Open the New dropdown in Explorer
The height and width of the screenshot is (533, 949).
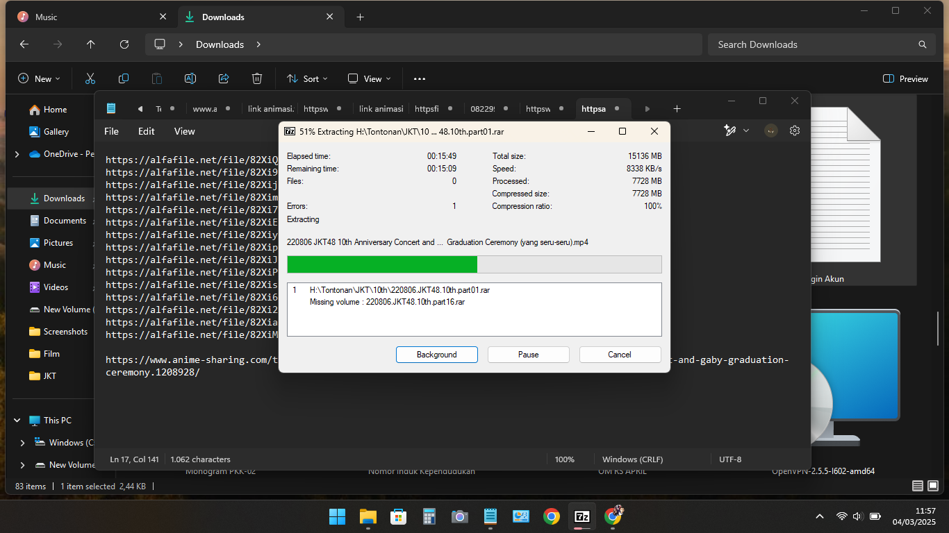pos(39,78)
